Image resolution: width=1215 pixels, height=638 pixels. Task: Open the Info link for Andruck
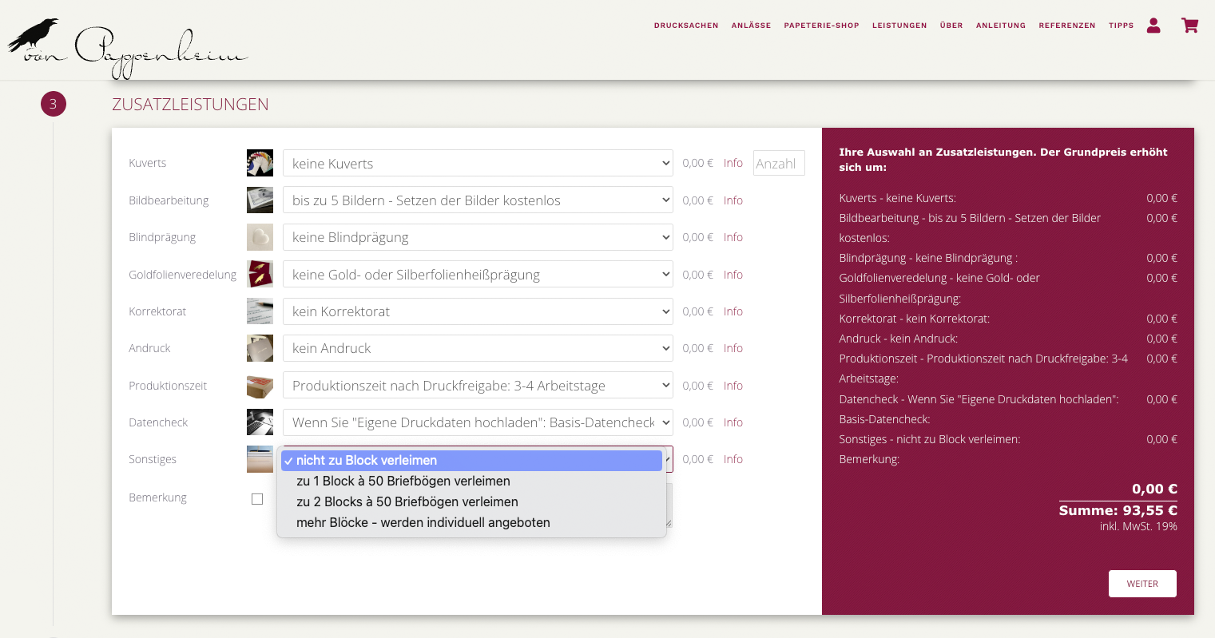[733, 348]
